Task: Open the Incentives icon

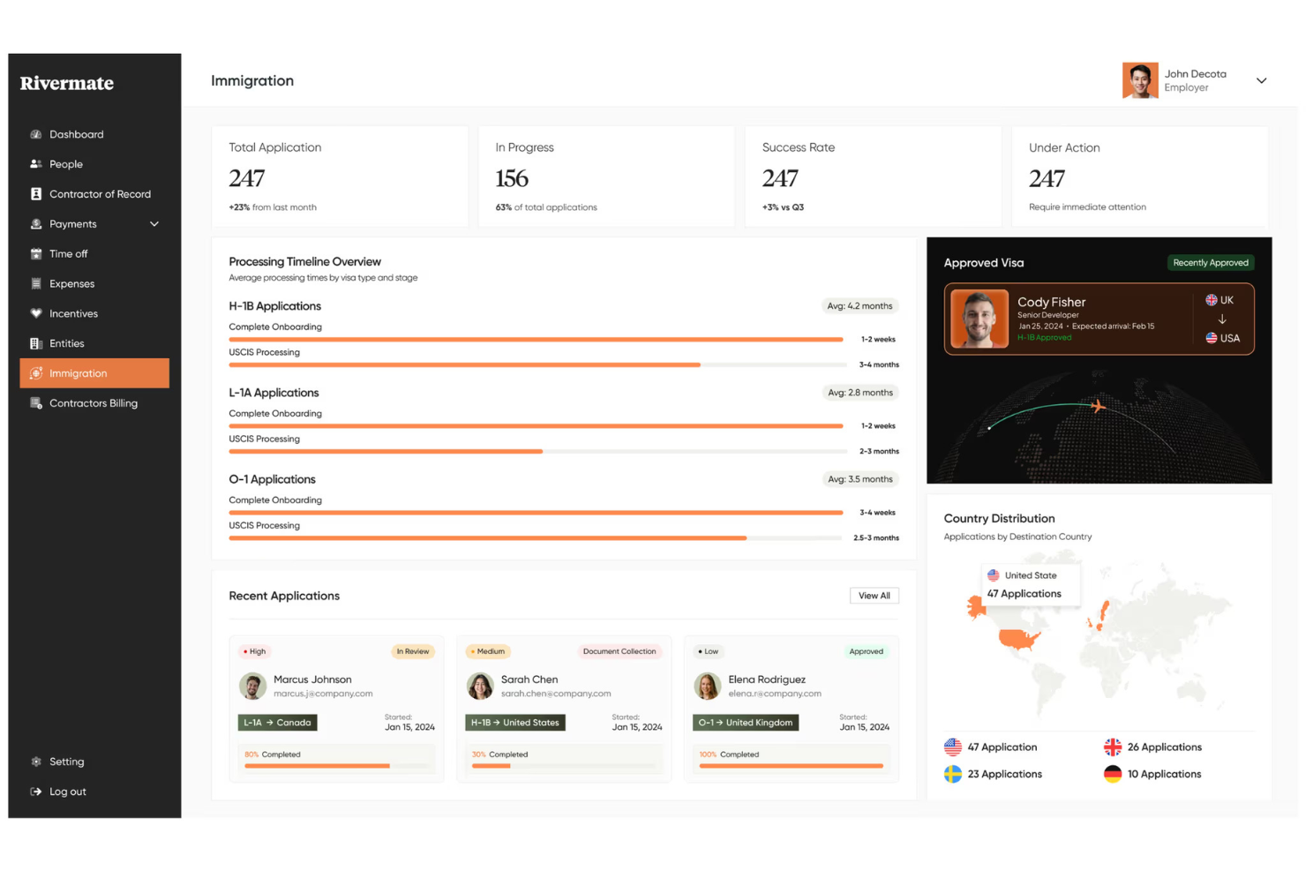Action: [x=36, y=313]
